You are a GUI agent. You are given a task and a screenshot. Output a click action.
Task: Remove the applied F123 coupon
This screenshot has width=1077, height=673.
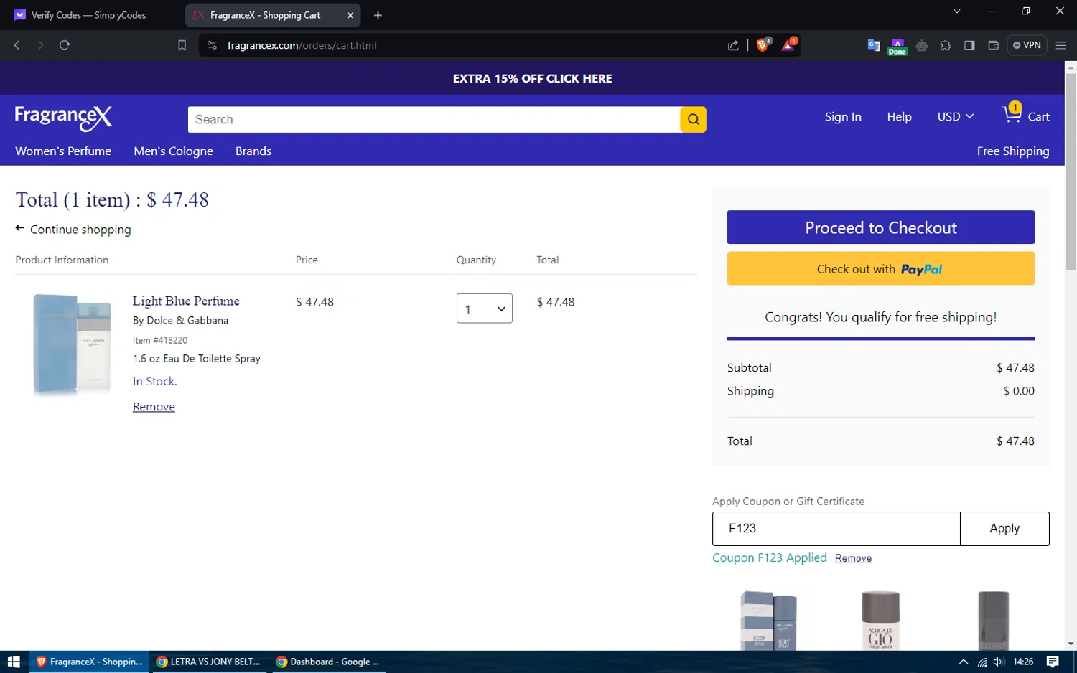pos(853,558)
